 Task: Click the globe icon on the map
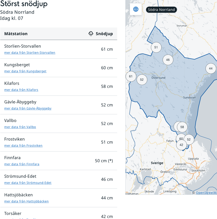click(136, 9)
